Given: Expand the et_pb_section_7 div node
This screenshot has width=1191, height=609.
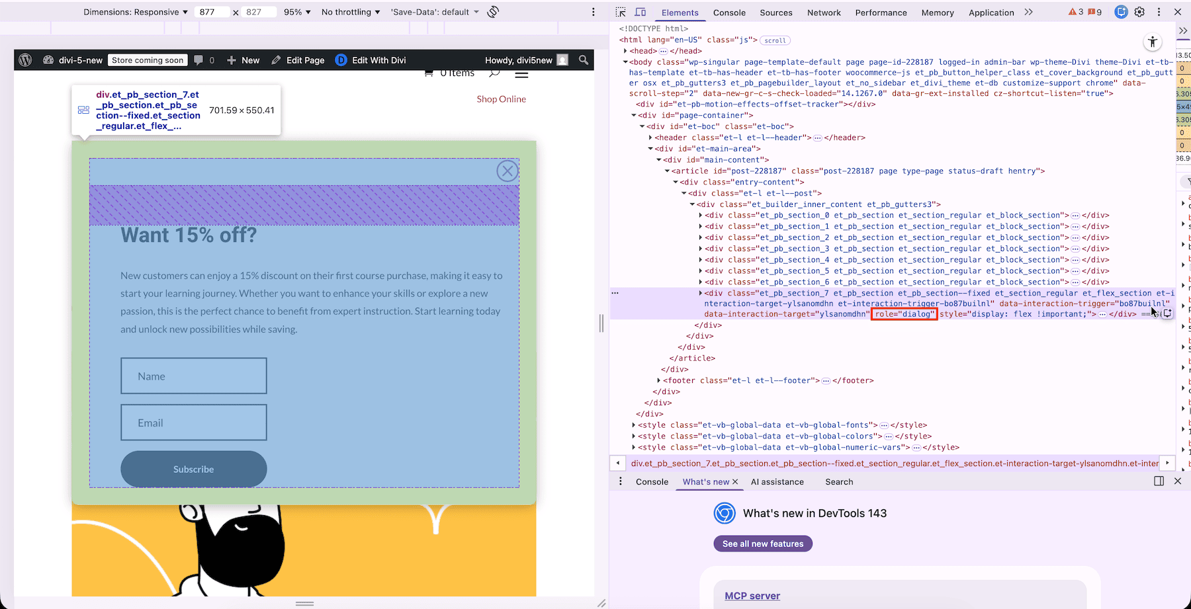Looking at the screenshot, I should click(701, 293).
